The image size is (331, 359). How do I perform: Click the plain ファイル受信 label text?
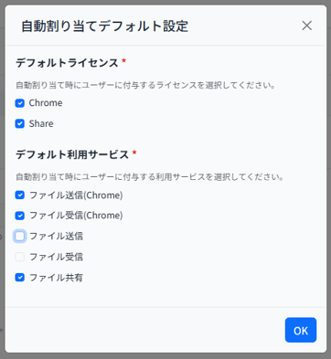(x=56, y=257)
